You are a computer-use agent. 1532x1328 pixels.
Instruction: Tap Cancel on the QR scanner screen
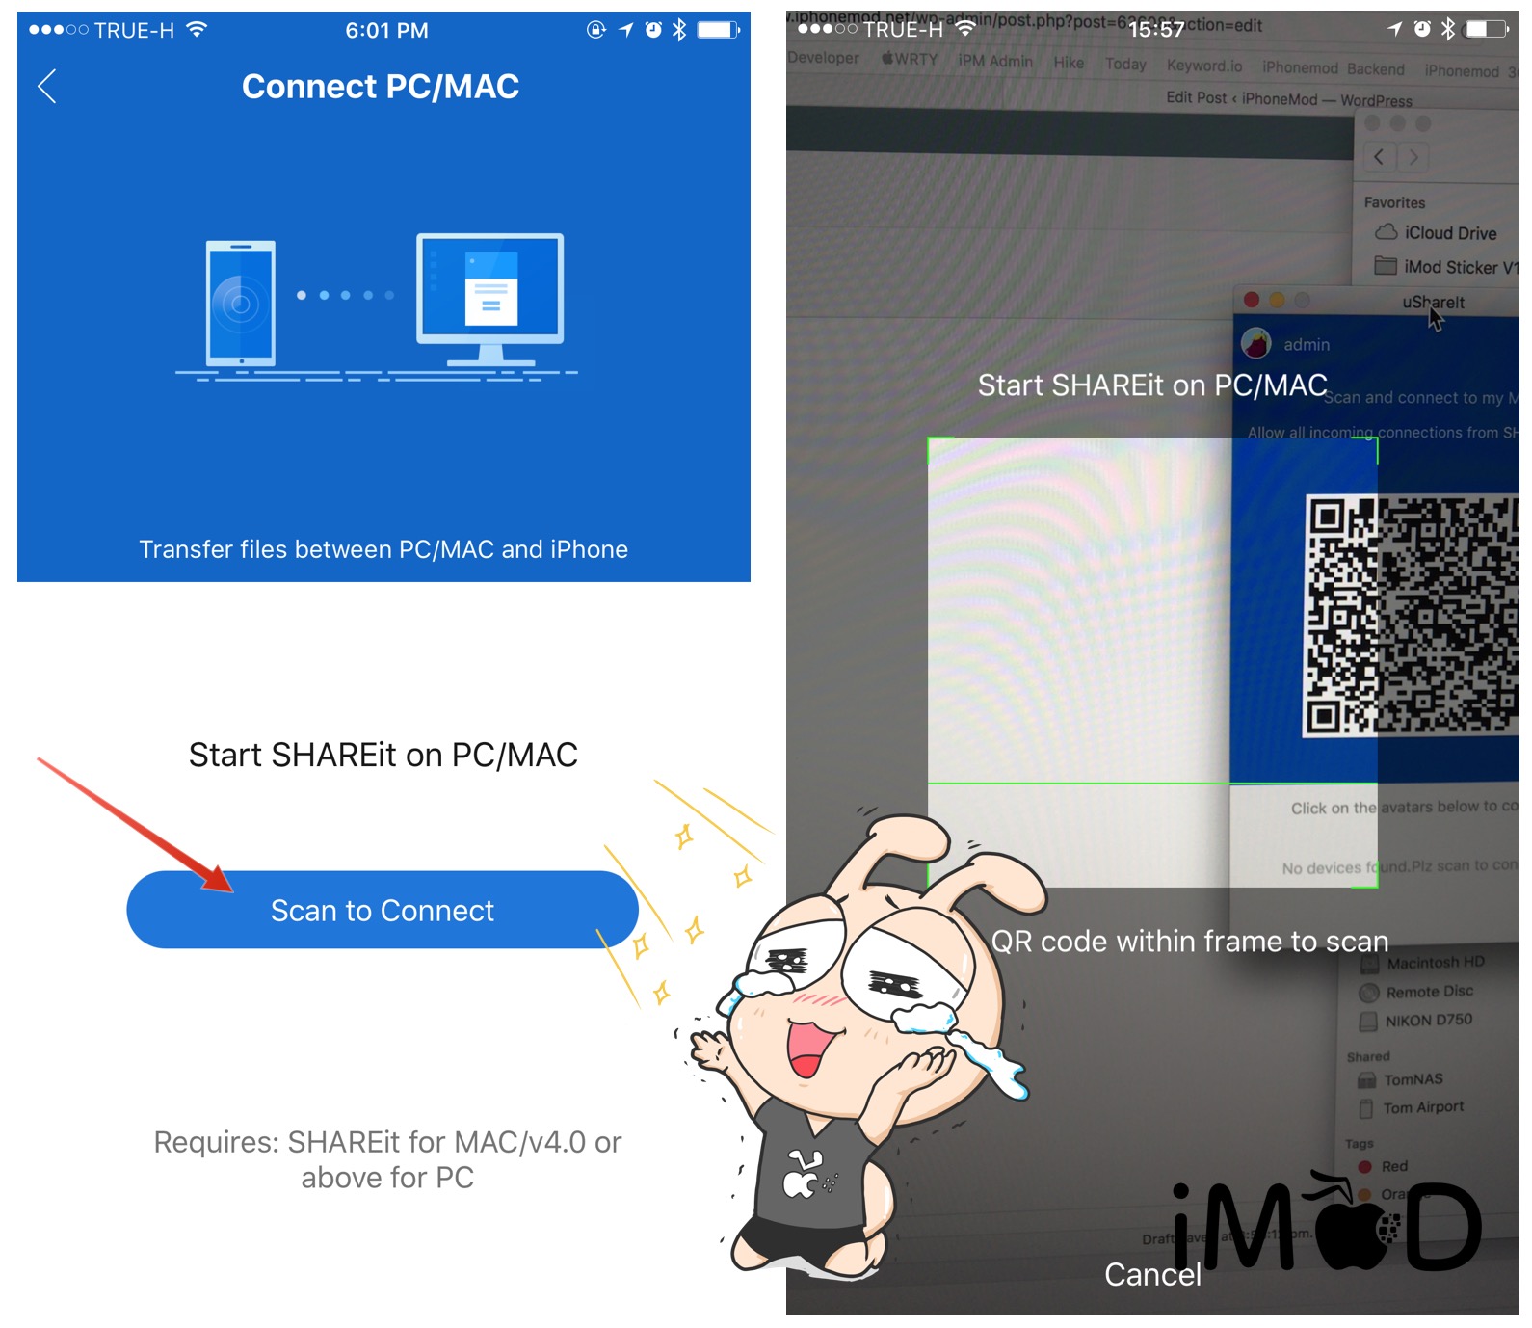1151,1274
